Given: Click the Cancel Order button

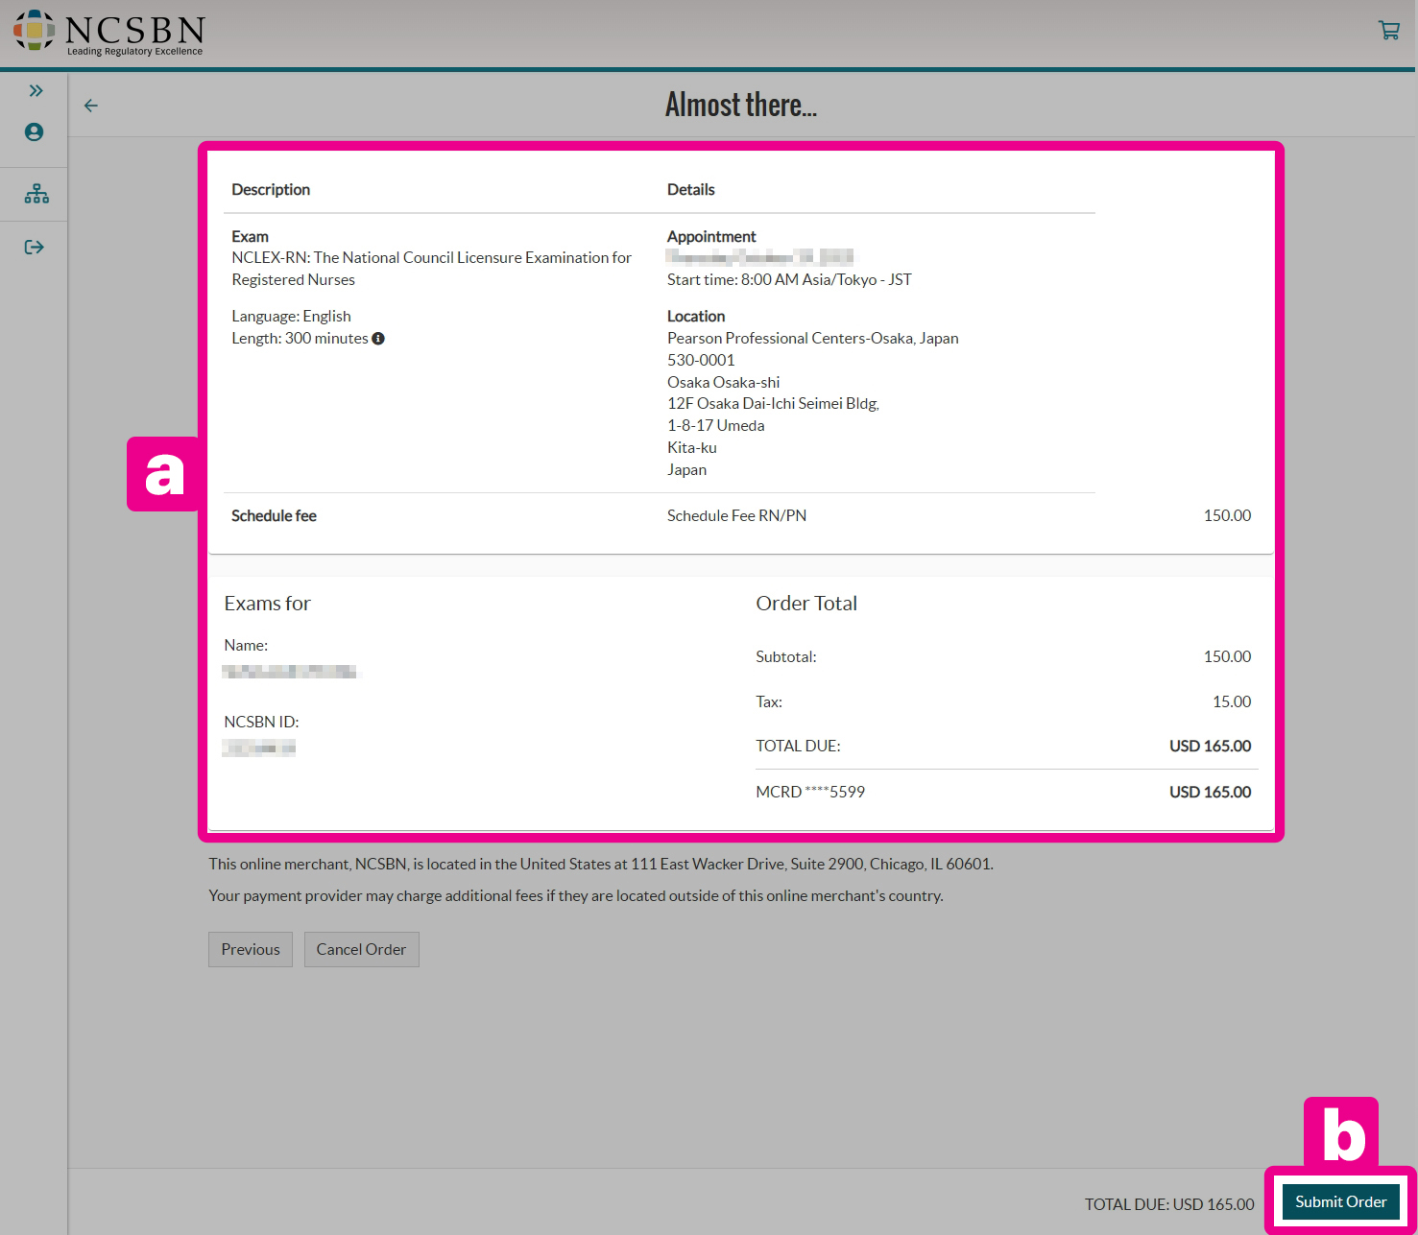Looking at the screenshot, I should (361, 949).
